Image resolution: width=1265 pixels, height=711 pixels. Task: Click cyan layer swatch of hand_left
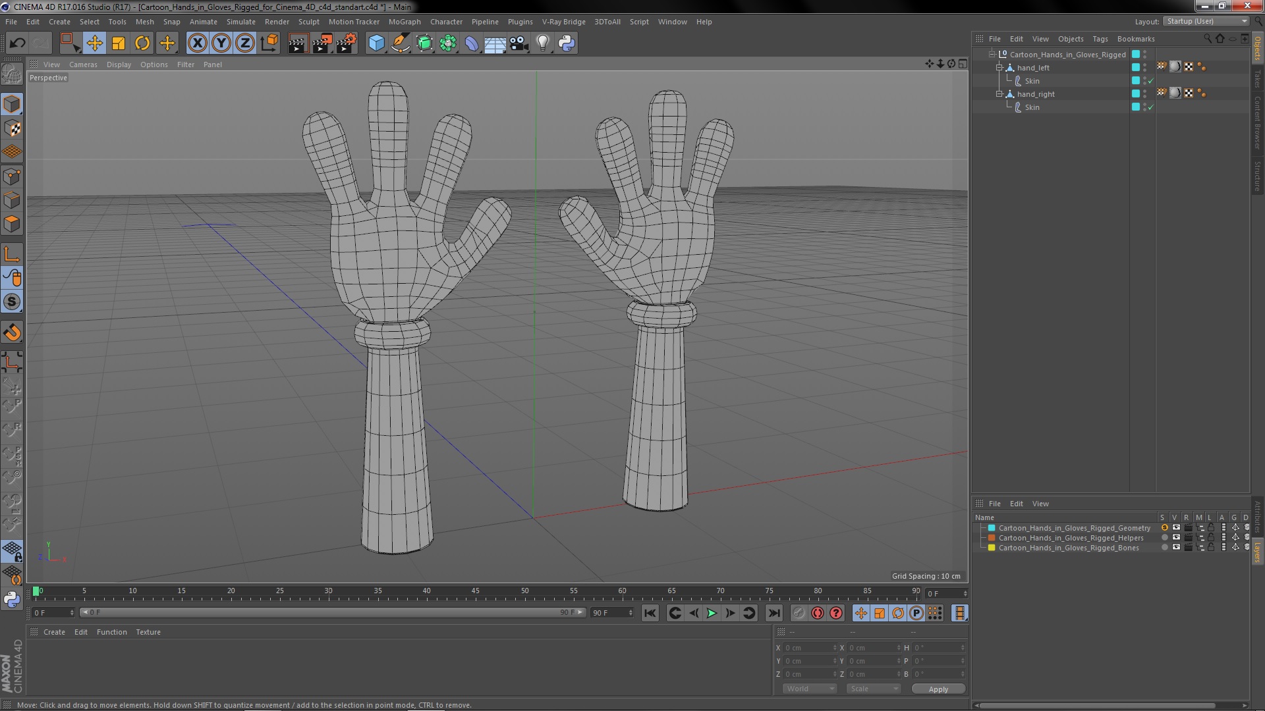coord(1136,67)
